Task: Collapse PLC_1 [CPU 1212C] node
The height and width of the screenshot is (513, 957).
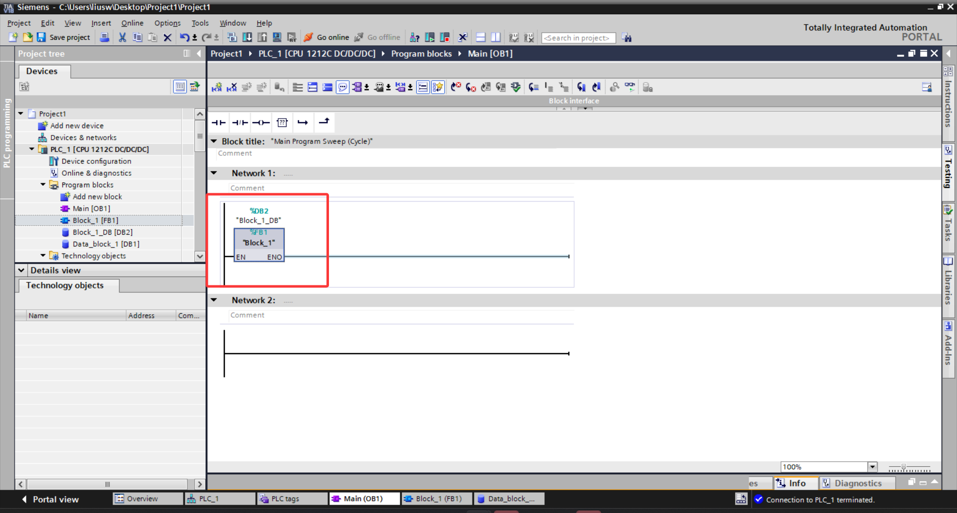Action: click(x=32, y=149)
